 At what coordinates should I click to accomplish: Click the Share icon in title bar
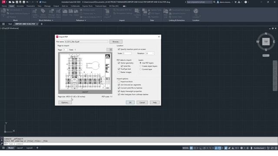(x=40, y=2)
